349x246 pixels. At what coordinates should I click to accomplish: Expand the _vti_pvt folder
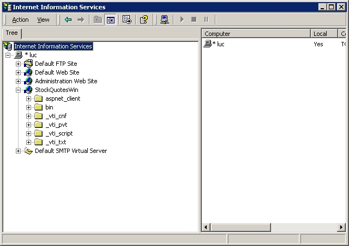click(28, 125)
